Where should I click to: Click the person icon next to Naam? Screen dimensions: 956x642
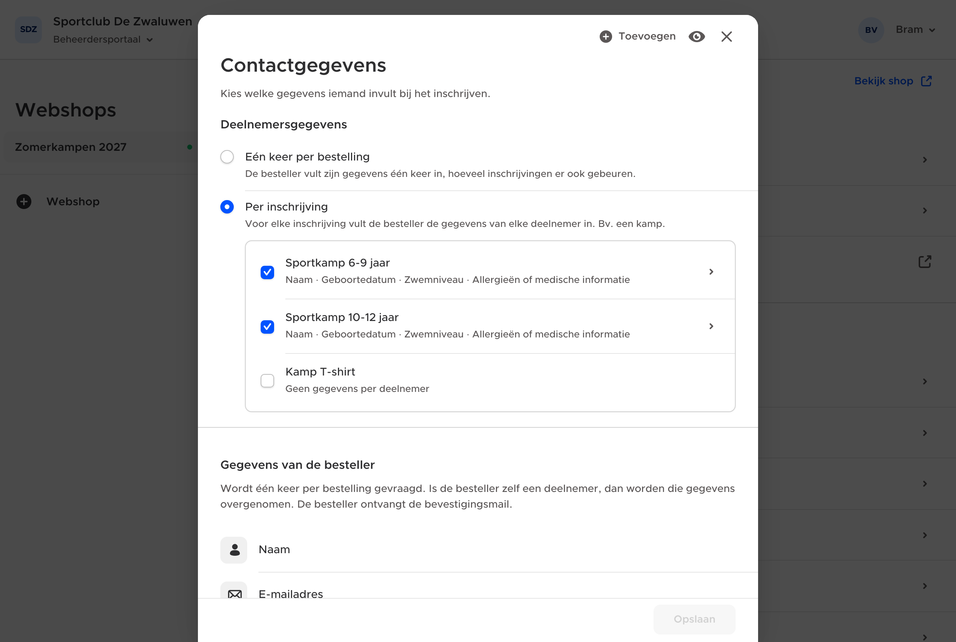pos(234,550)
